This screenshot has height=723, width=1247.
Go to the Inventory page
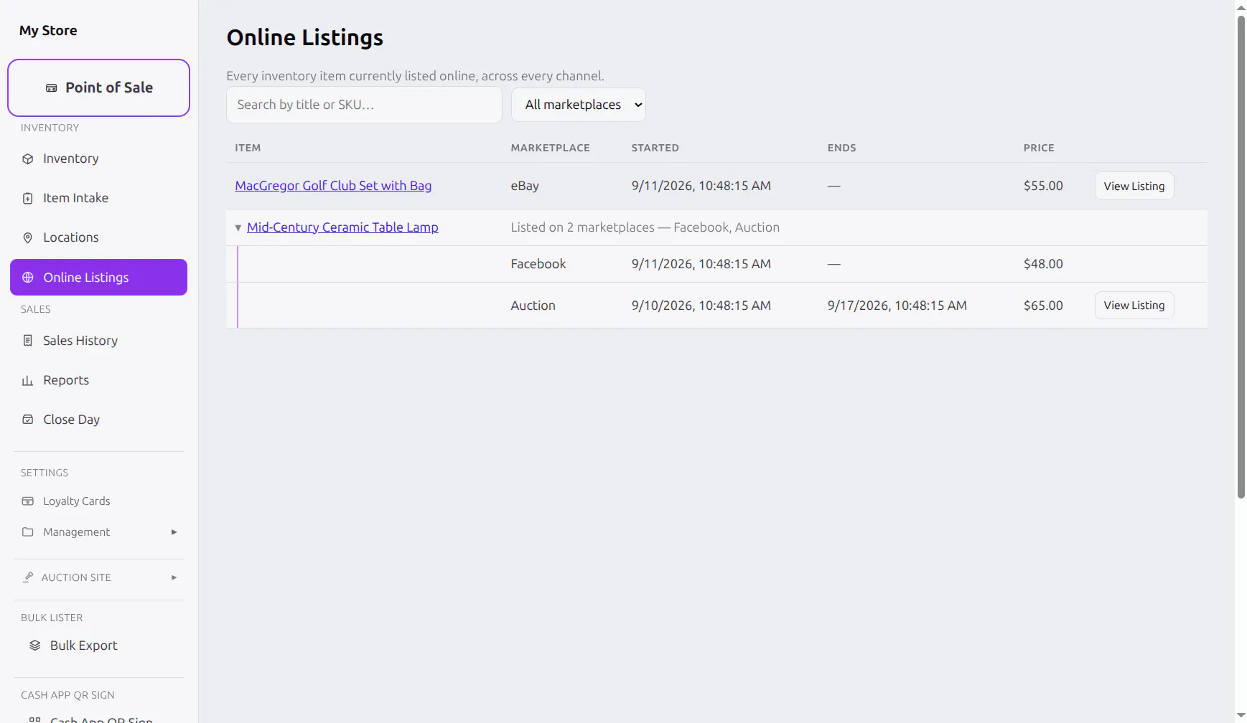pyautogui.click(x=98, y=159)
